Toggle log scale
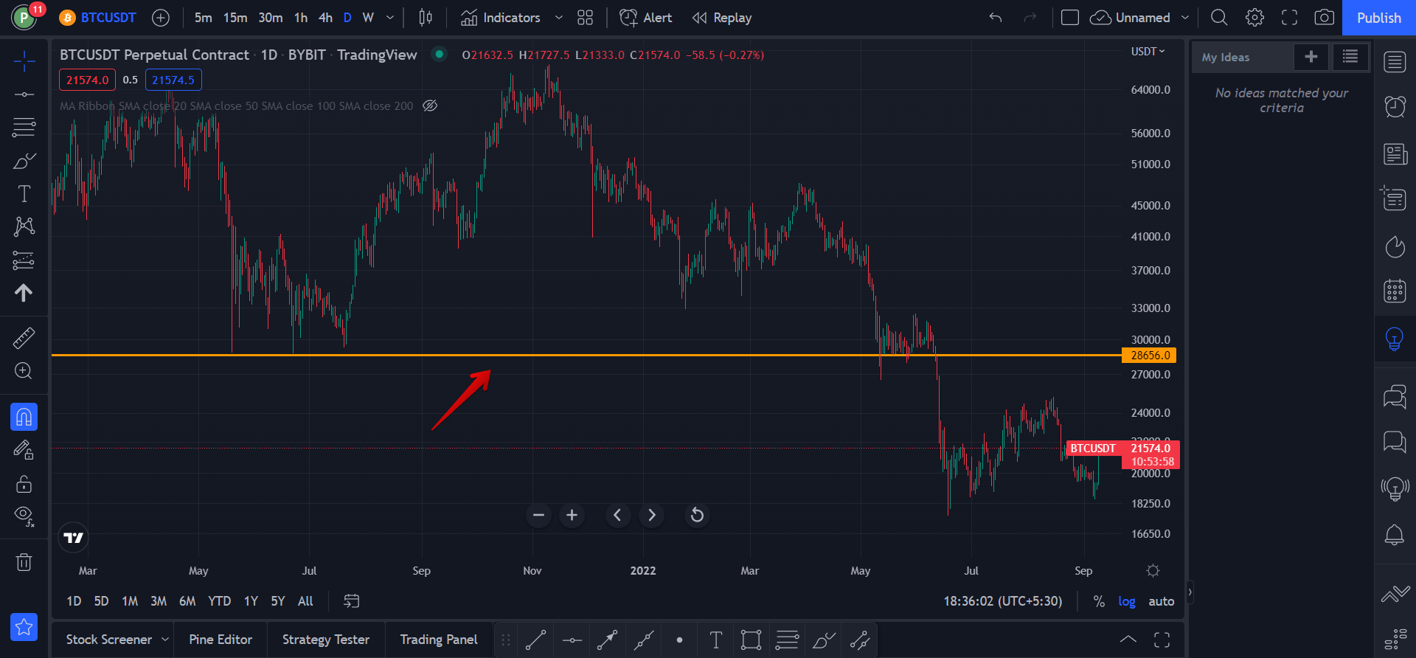 pos(1126,601)
